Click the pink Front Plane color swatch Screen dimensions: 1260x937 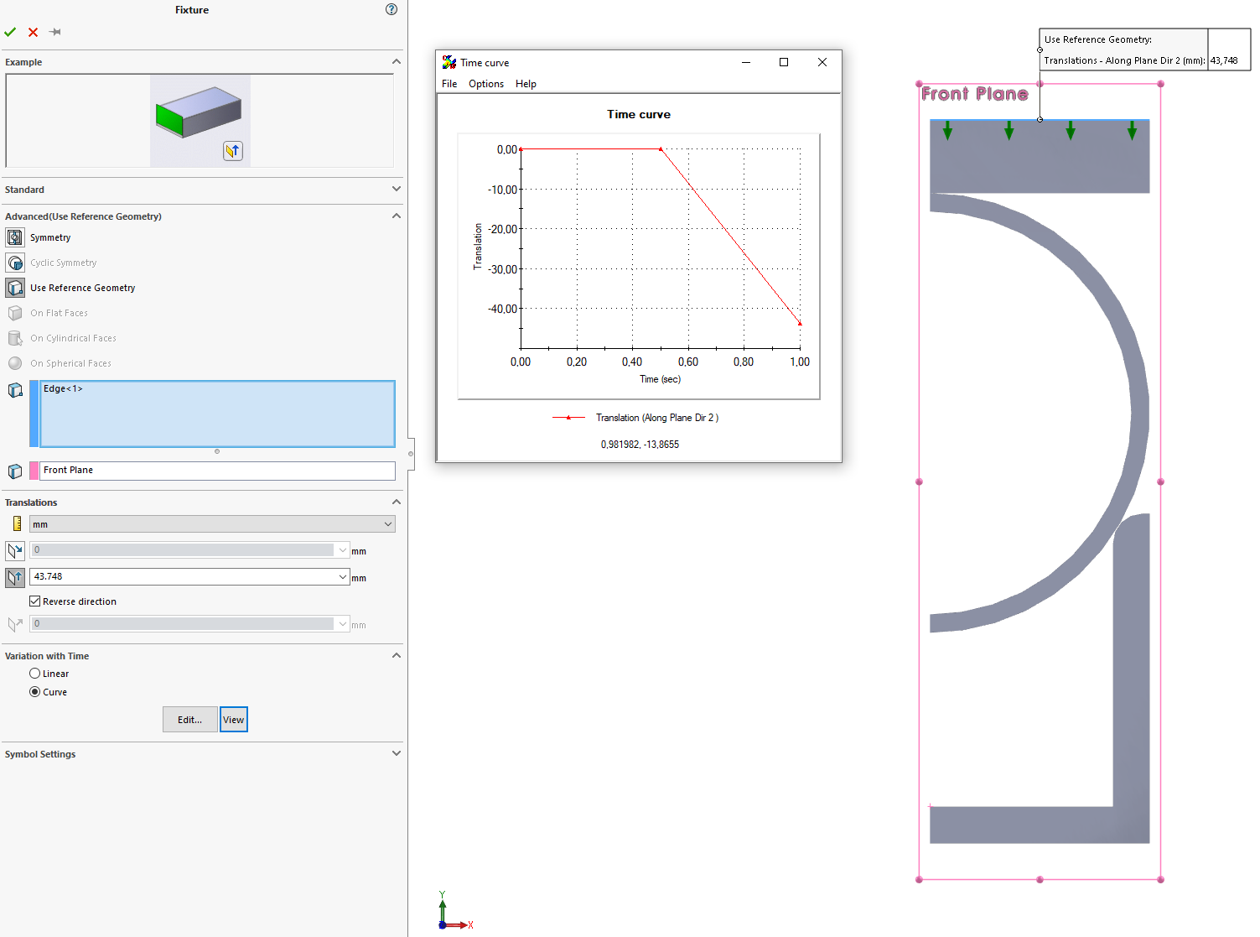tap(34, 471)
